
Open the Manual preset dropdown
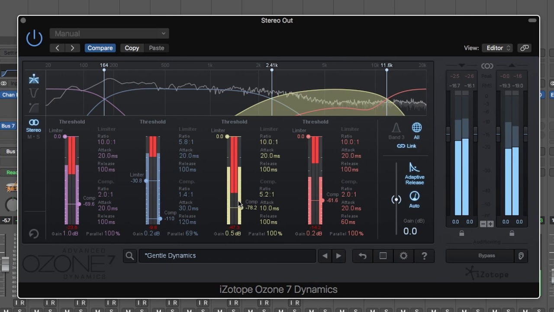point(109,33)
